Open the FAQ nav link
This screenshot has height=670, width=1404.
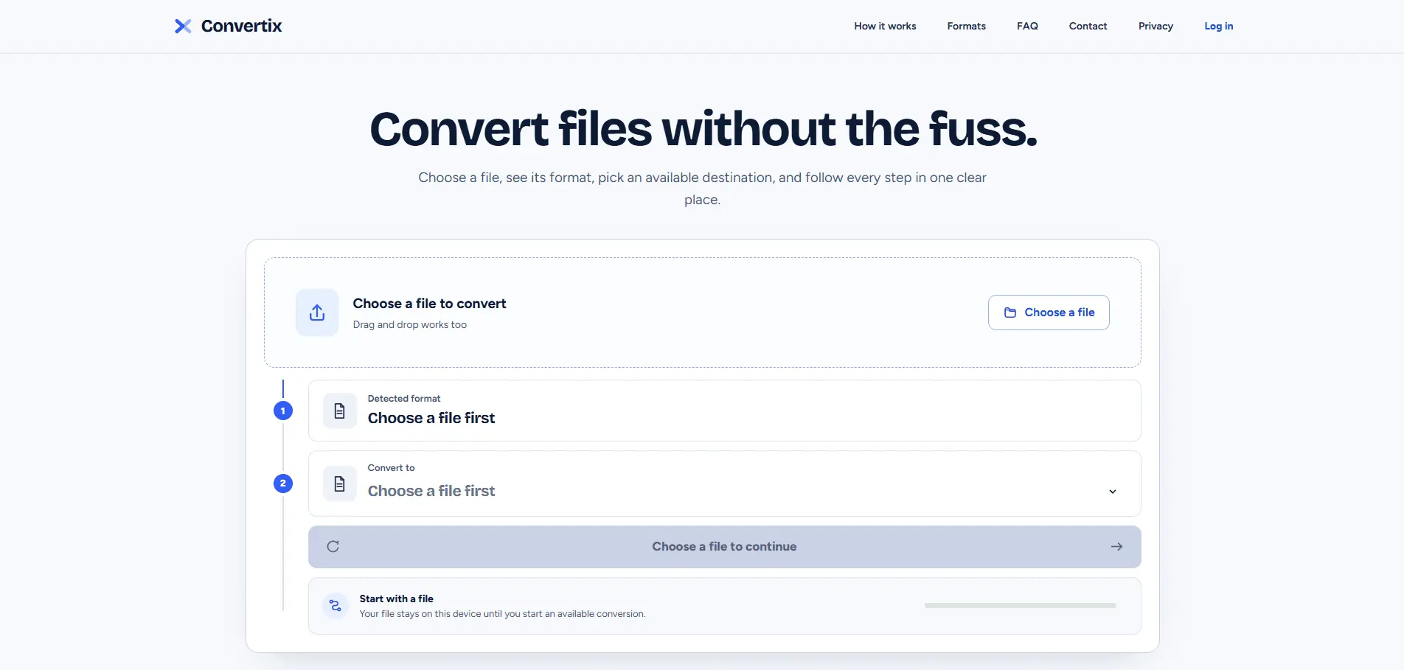click(1027, 26)
